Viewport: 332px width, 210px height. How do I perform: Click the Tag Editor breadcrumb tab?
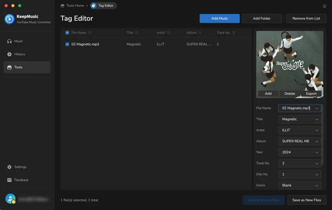click(103, 6)
